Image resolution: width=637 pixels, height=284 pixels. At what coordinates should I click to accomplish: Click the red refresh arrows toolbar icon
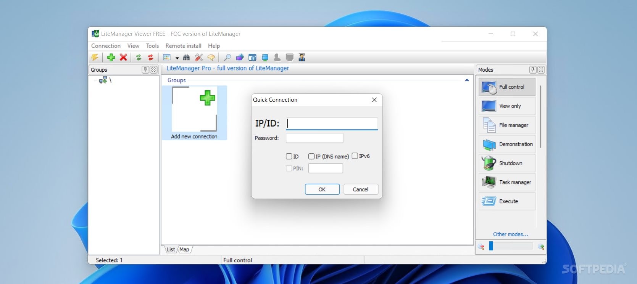pyautogui.click(x=151, y=58)
